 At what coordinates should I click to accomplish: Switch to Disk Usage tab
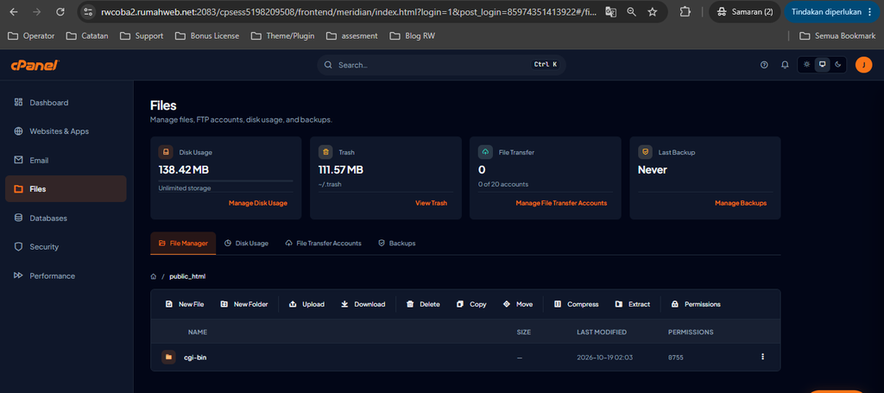point(246,243)
